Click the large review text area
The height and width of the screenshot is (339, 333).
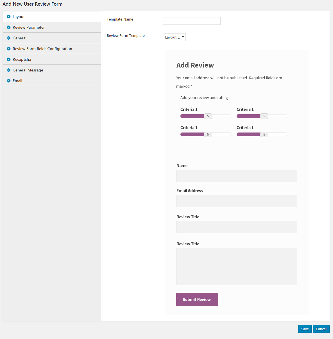pos(236,266)
